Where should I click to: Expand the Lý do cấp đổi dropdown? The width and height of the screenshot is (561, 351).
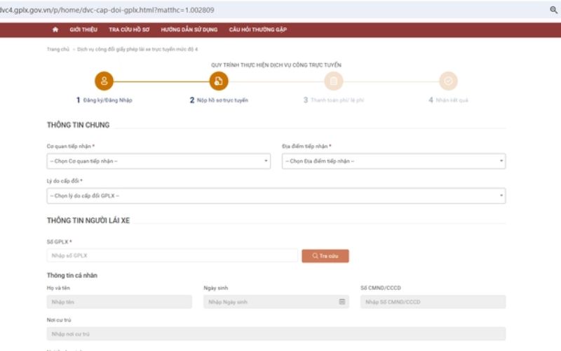(276, 196)
